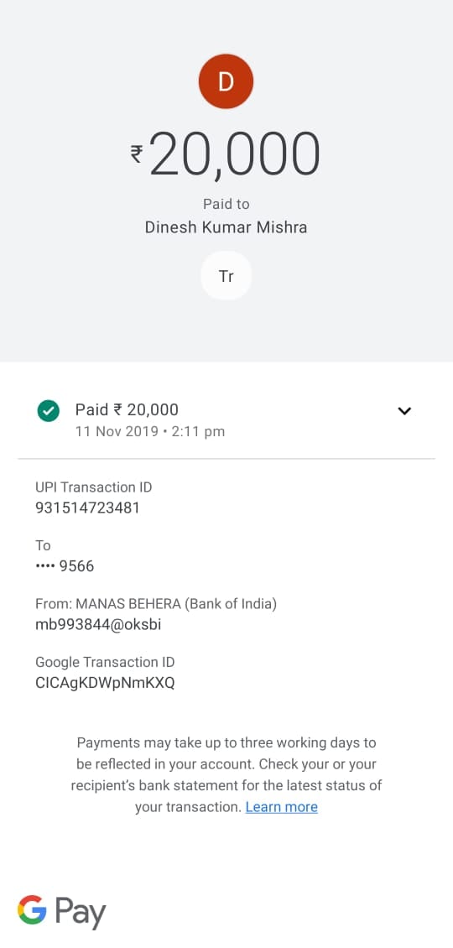The height and width of the screenshot is (948, 453).
Task: Tap the colorful G letter icon
Action: coord(32,909)
